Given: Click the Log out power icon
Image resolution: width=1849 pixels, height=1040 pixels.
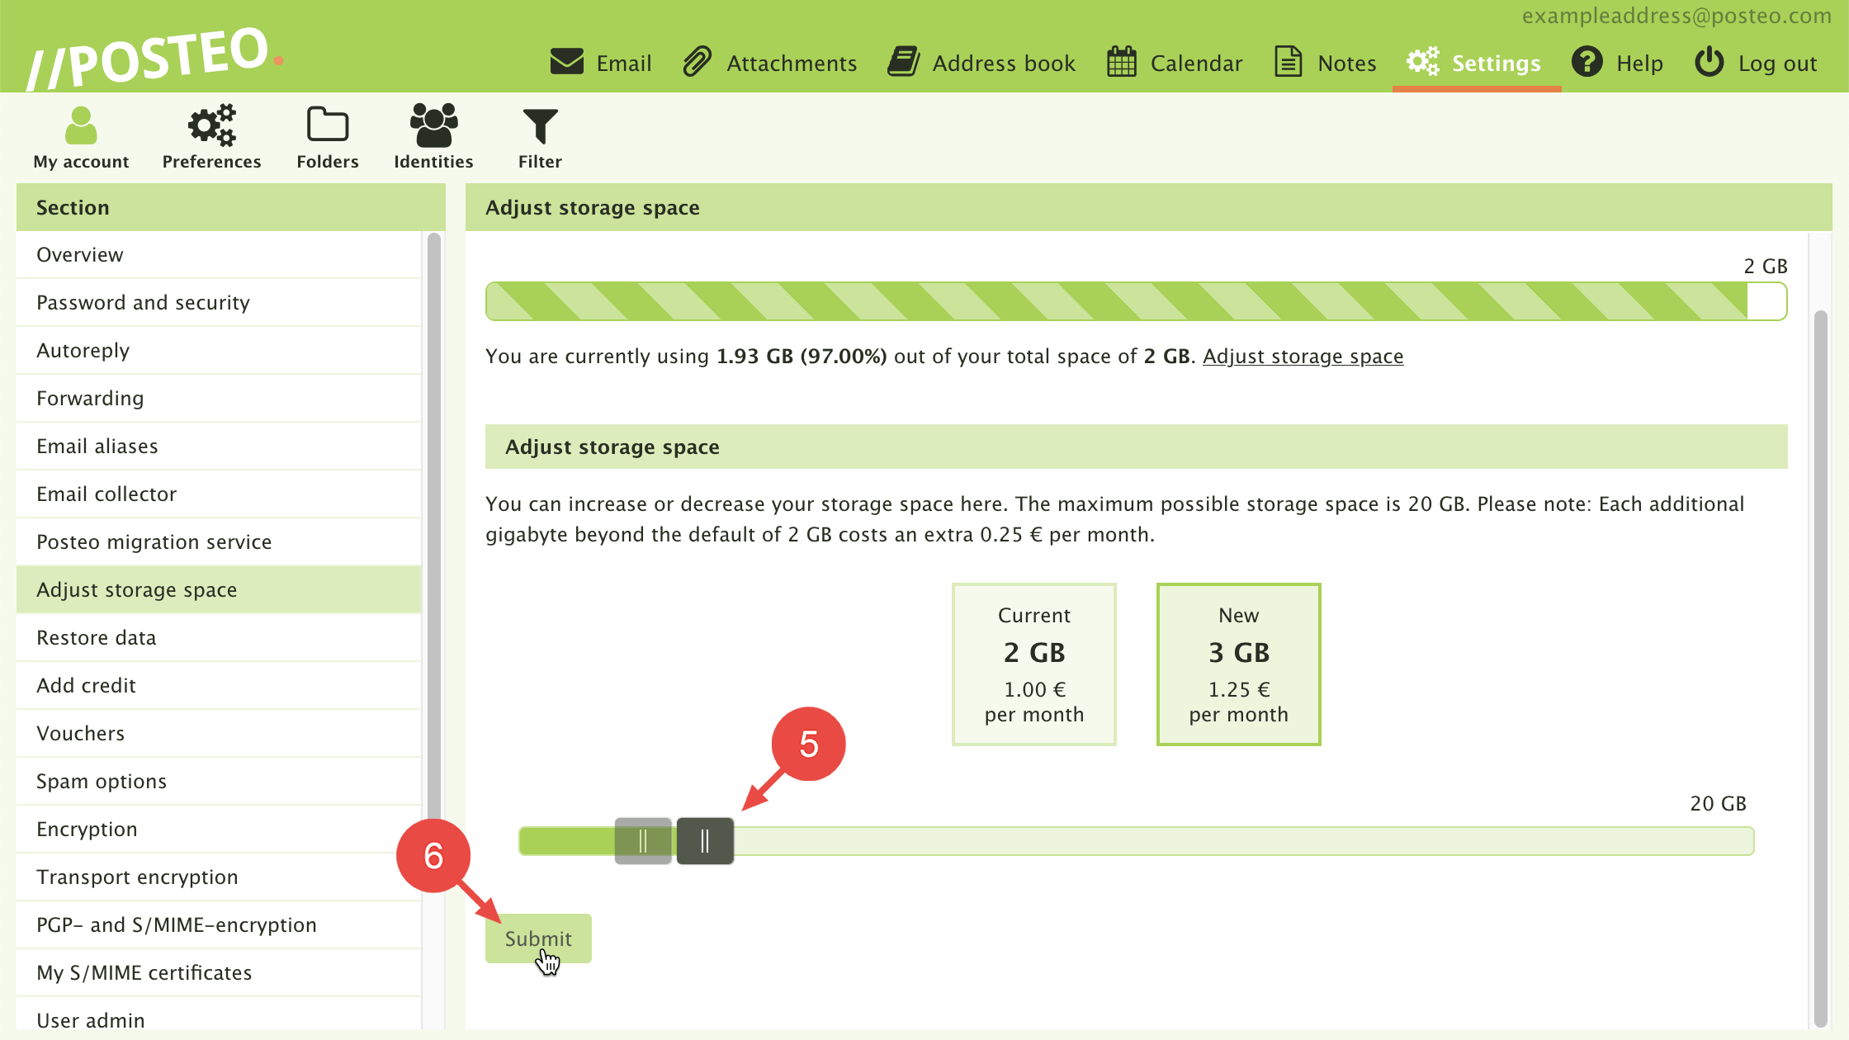Looking at the screenshot, I should (x=1709, y=62).
